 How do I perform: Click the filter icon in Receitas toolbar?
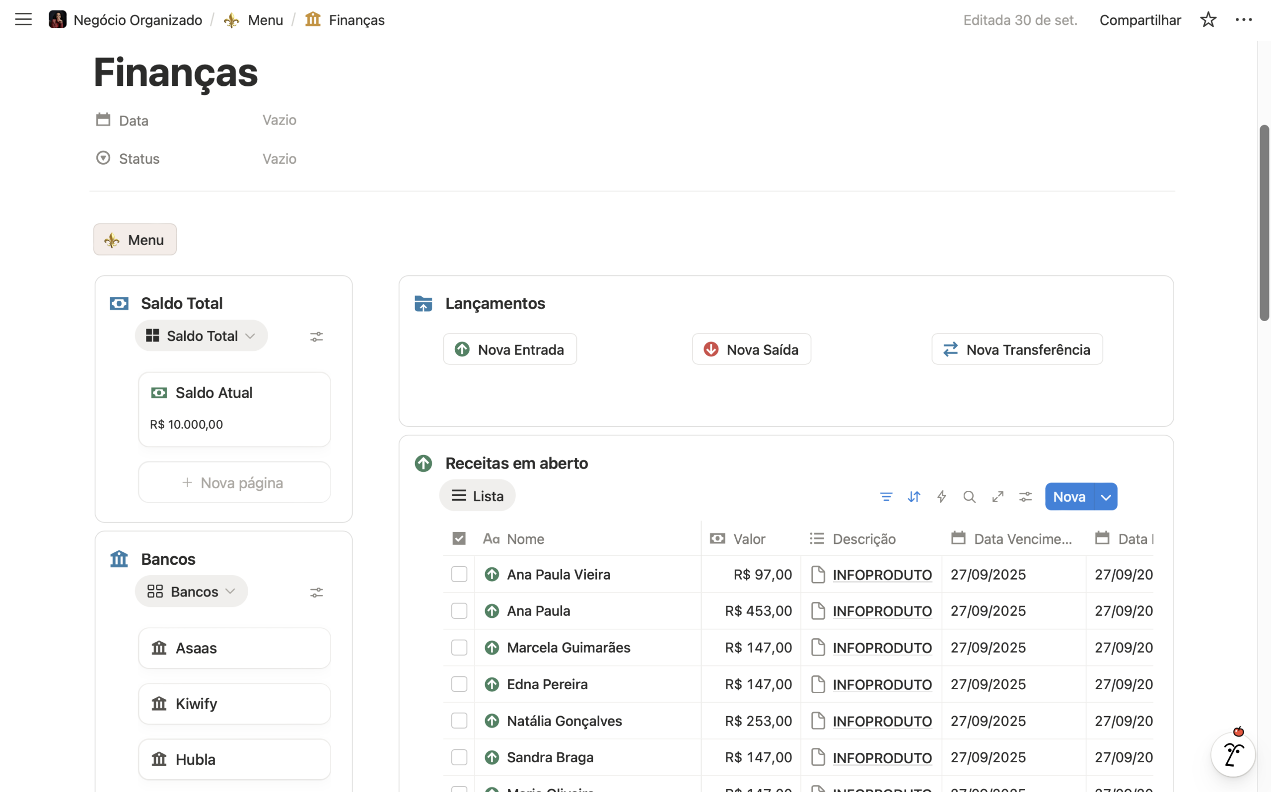tap(886, 497)
